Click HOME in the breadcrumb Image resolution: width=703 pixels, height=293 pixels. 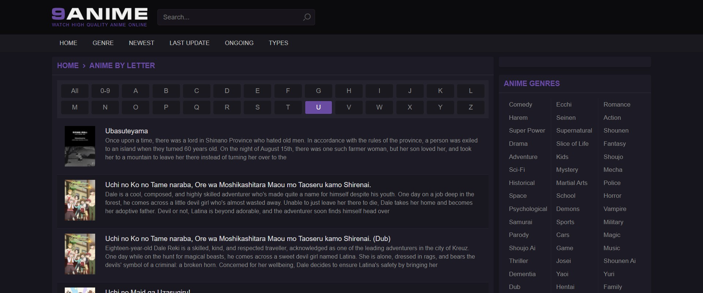68,66
